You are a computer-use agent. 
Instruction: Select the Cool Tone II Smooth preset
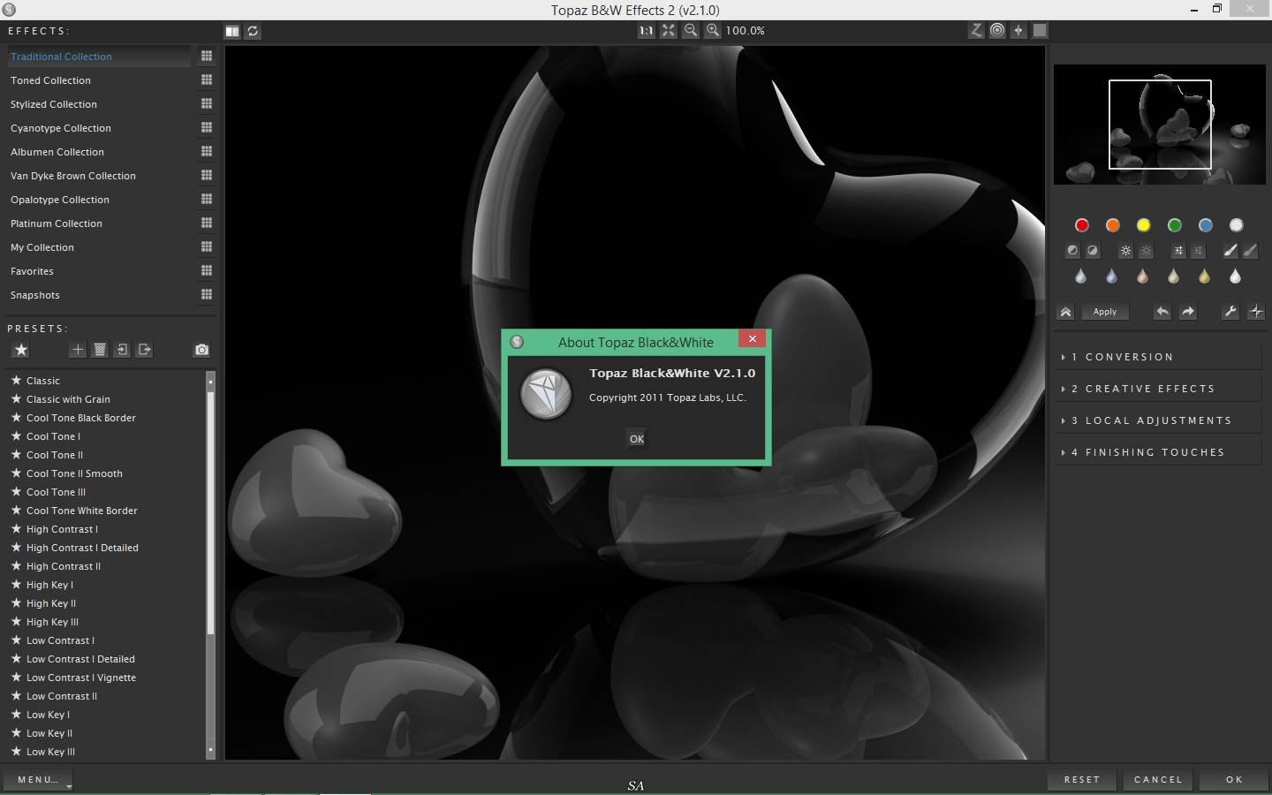pyautogui.click(x=74, y=473)
